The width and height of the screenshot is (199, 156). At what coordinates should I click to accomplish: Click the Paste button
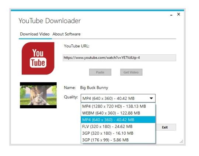(x=100, y=72)
